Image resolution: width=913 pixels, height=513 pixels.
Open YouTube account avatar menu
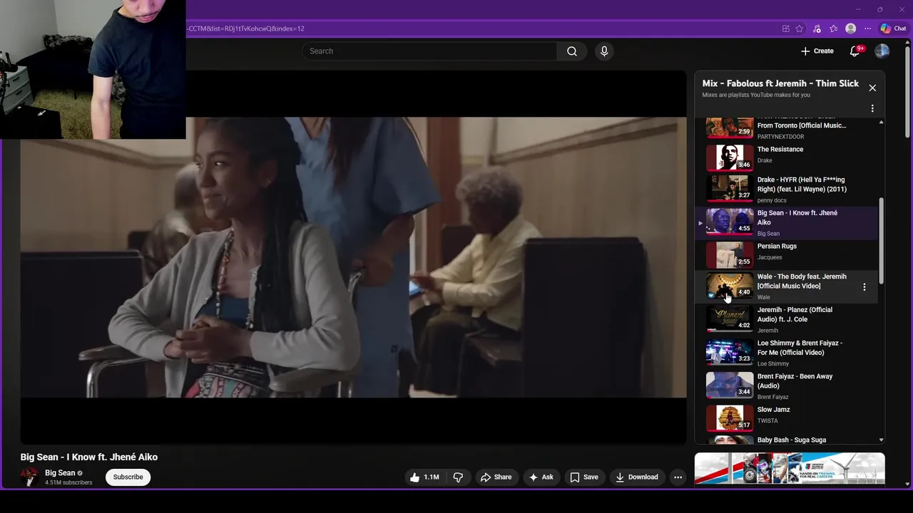pyautogui.click(x=882, y=51)
